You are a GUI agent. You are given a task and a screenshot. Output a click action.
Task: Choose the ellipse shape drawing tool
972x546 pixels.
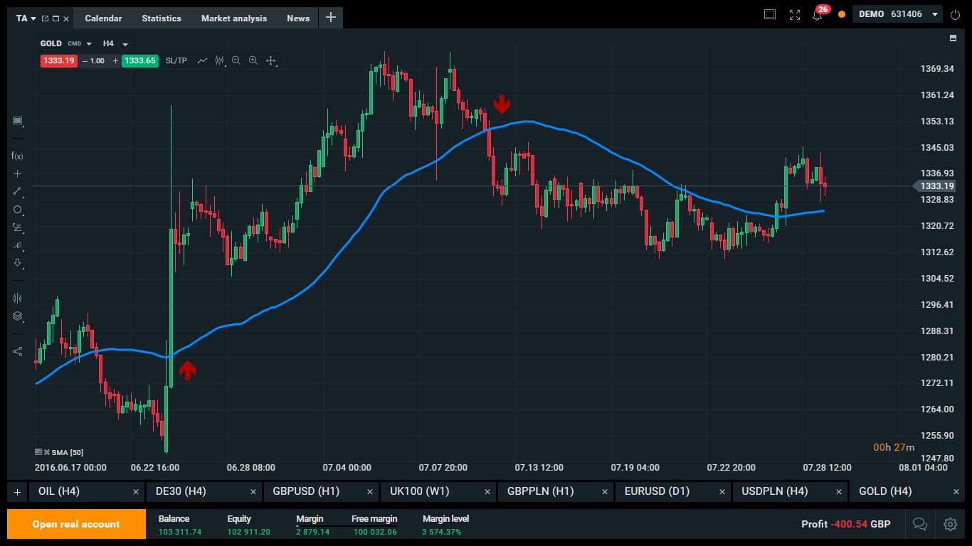17,210
